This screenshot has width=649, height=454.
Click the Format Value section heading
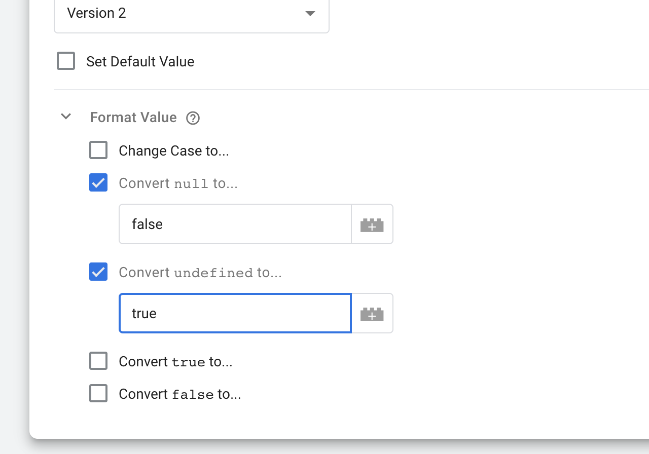click(133, 118)
